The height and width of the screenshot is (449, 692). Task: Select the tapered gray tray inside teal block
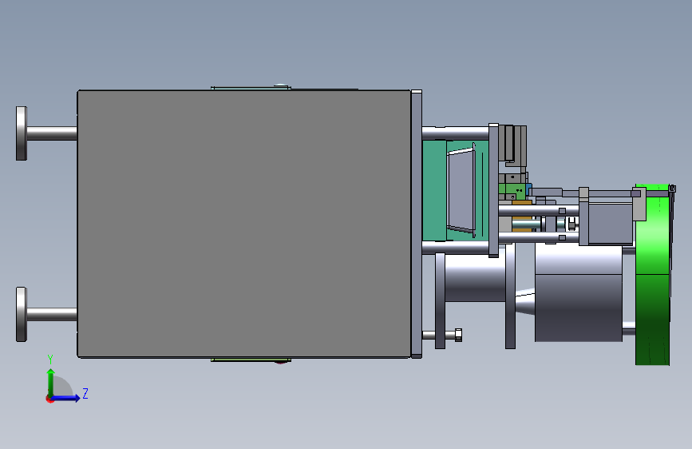(461, 190)
